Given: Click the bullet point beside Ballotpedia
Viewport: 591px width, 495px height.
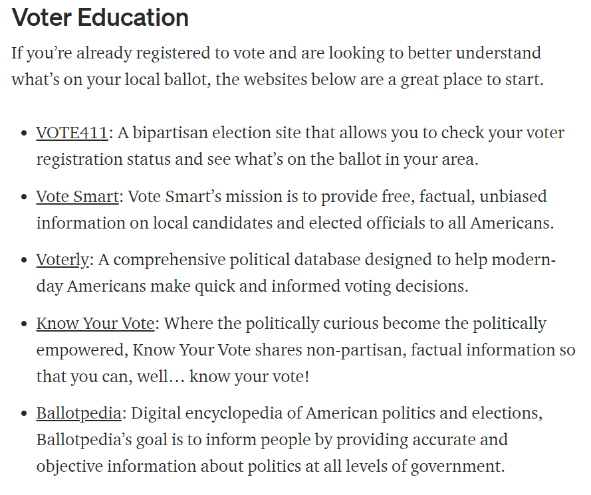Looking at the screenshot, I should (25, 414).
